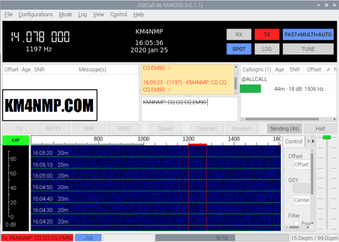Click the right arrow beside Control tab
339x242 pixels.
pos(314,141)
